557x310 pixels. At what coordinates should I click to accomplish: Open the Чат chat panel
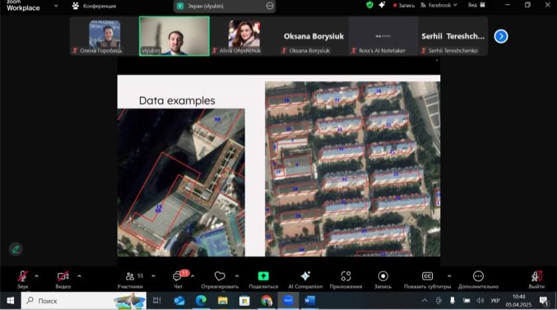tap(178, 276)
